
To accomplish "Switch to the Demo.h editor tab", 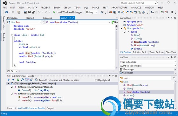I will [x=30, y=18].
